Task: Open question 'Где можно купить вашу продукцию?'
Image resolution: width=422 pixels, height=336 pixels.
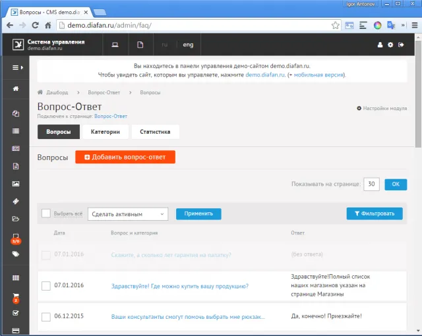Action: point(180,286)
